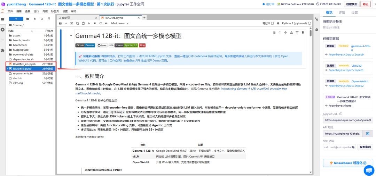This screenshot has height=176, width=376.
Task: Select the README_en.ipynb file
Action: pos(31,64)
